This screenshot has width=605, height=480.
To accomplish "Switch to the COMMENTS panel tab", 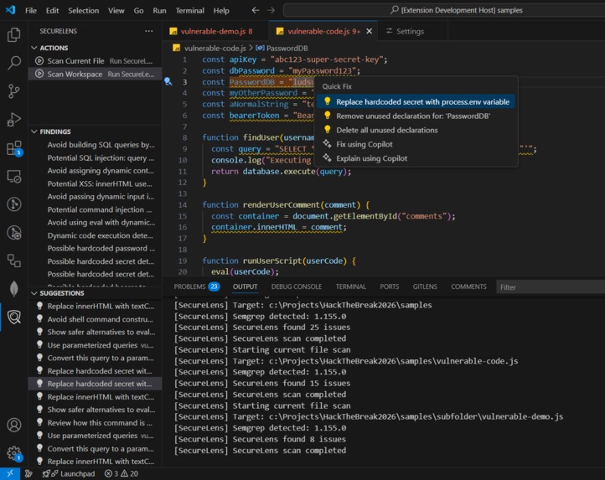I will point(468,286).
